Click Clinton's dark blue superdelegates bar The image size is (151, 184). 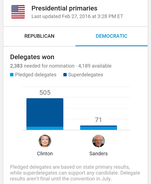pyautogui.click(x=45, y=112)
